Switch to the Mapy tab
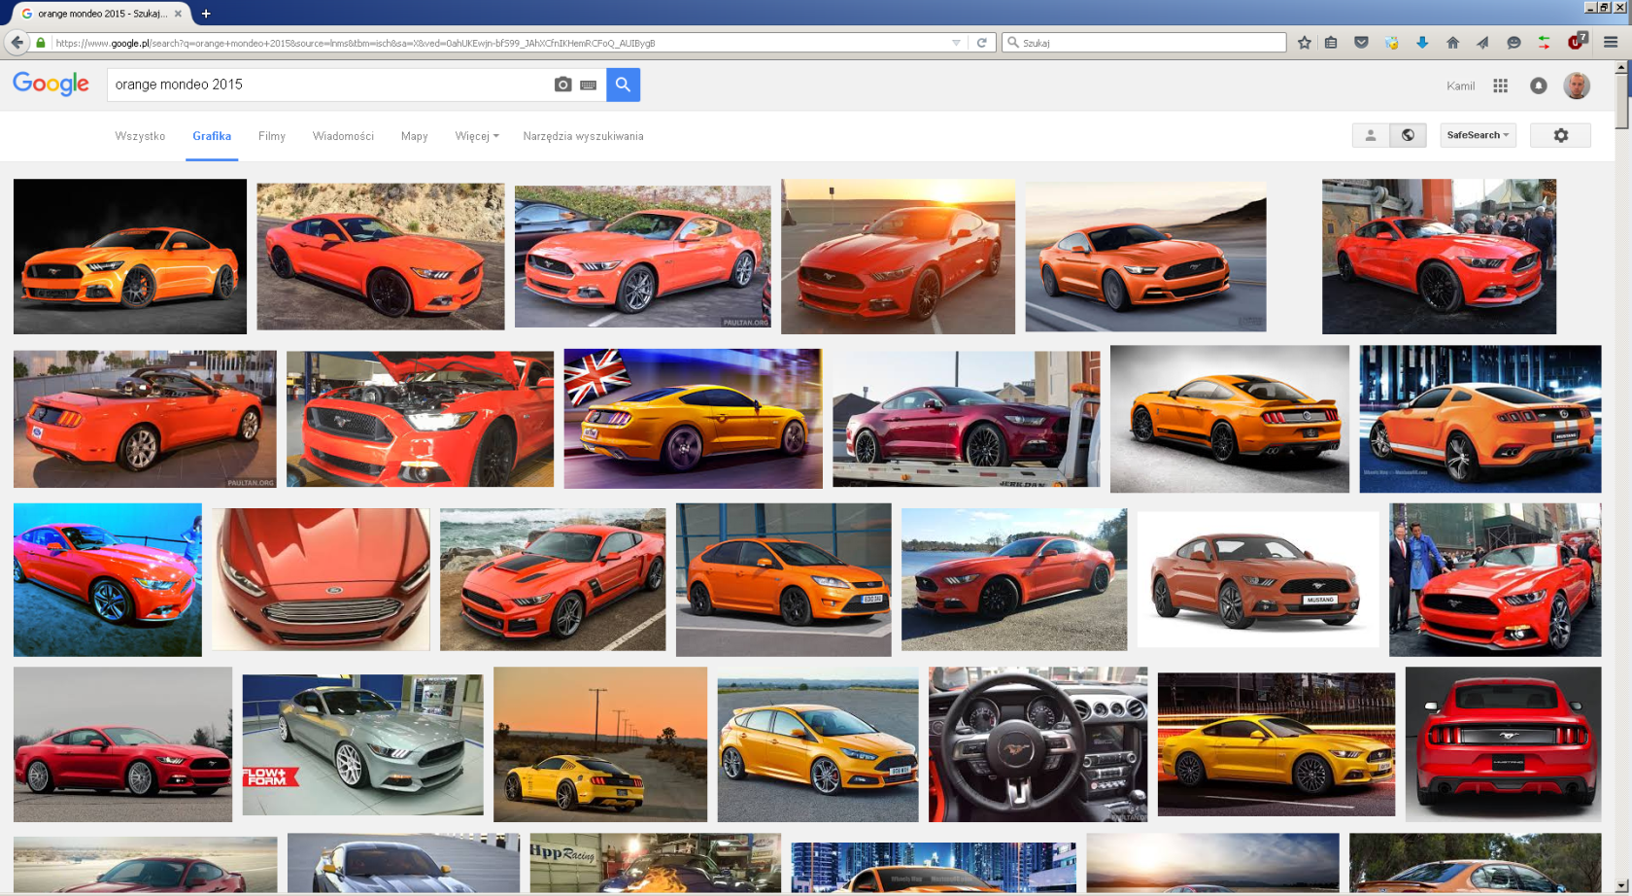Viewport: 1632px width, 896px height. tap(415, 136)
